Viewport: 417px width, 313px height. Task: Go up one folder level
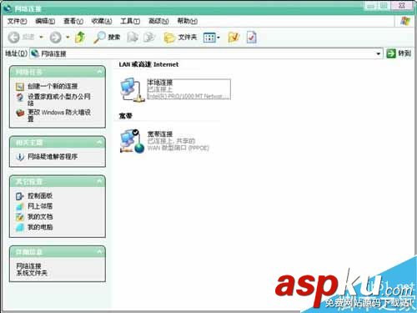tap(80, 37)
